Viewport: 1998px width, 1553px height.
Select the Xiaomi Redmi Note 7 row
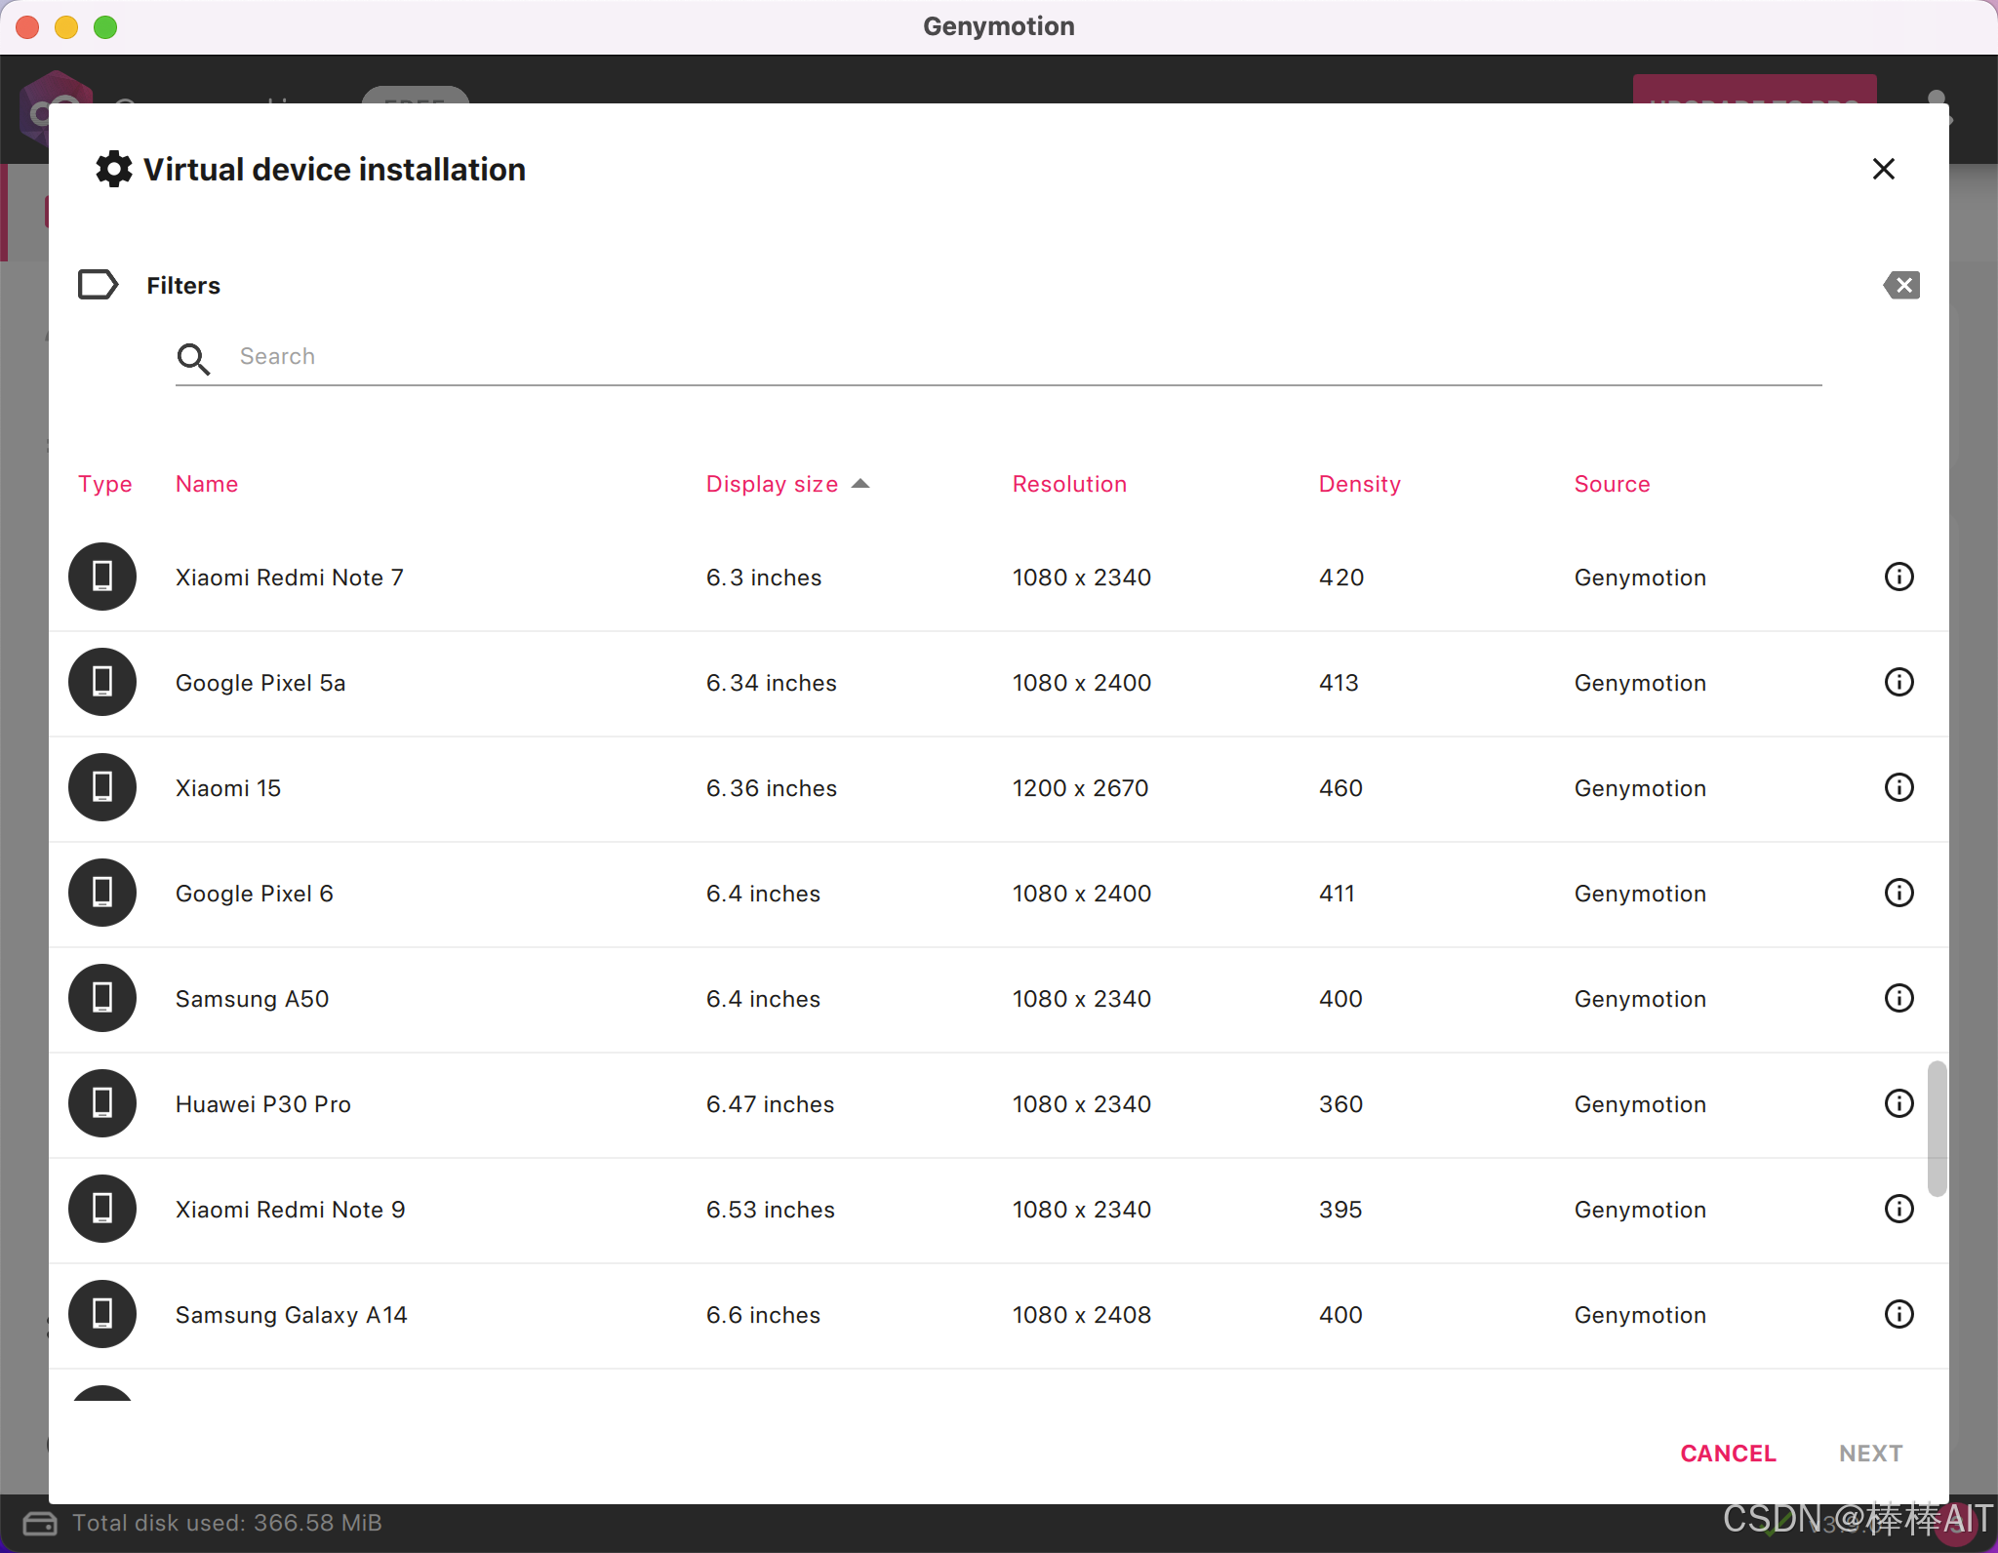999,577
